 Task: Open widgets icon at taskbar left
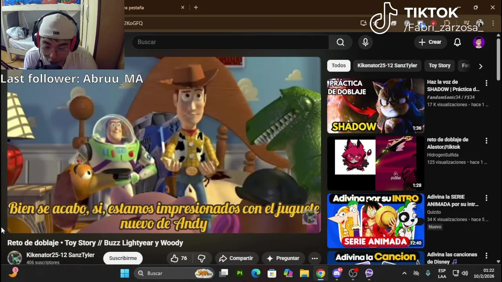(13, 273)
